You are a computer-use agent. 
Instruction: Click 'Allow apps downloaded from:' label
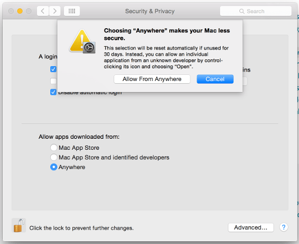tap(79, 137)
